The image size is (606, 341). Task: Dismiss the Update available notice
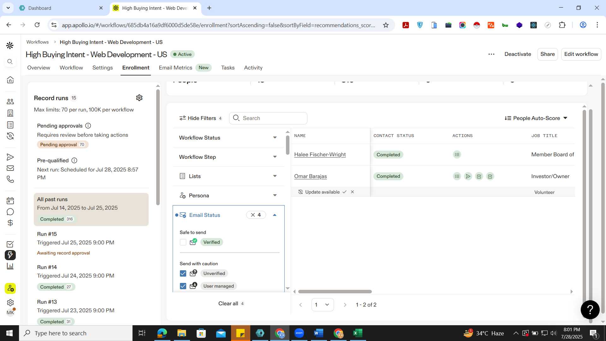pyautogui.click(x=353, y=192)
